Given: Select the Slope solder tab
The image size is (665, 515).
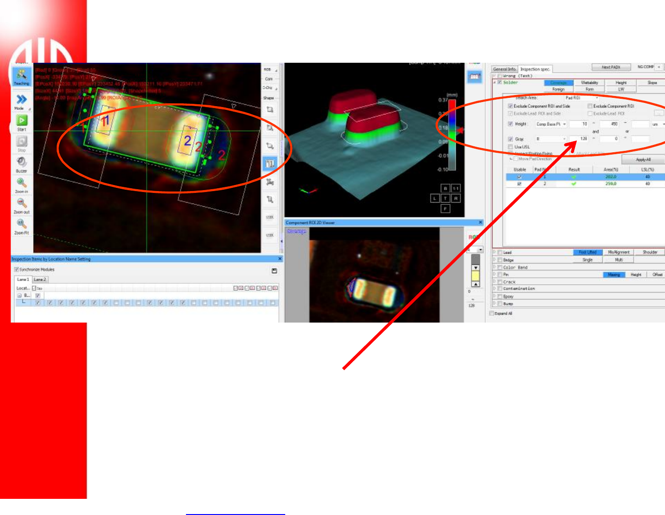Looking at the screenshot, I should 652,83.
